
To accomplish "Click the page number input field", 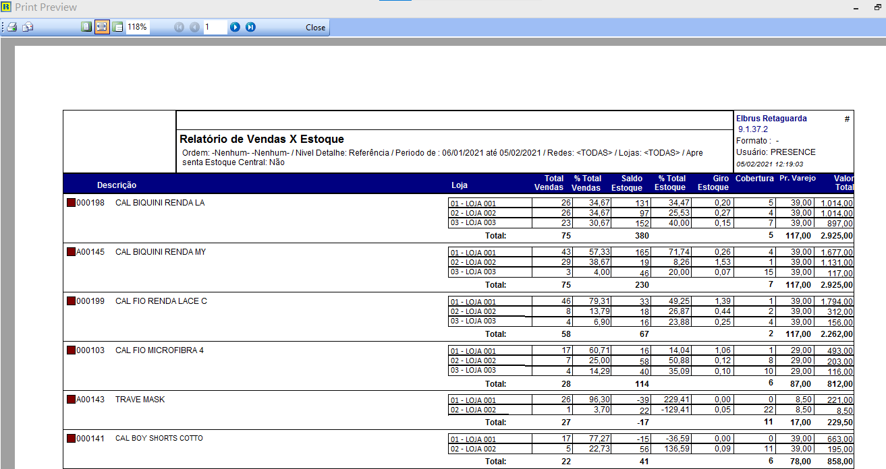I will click(215, 28).
